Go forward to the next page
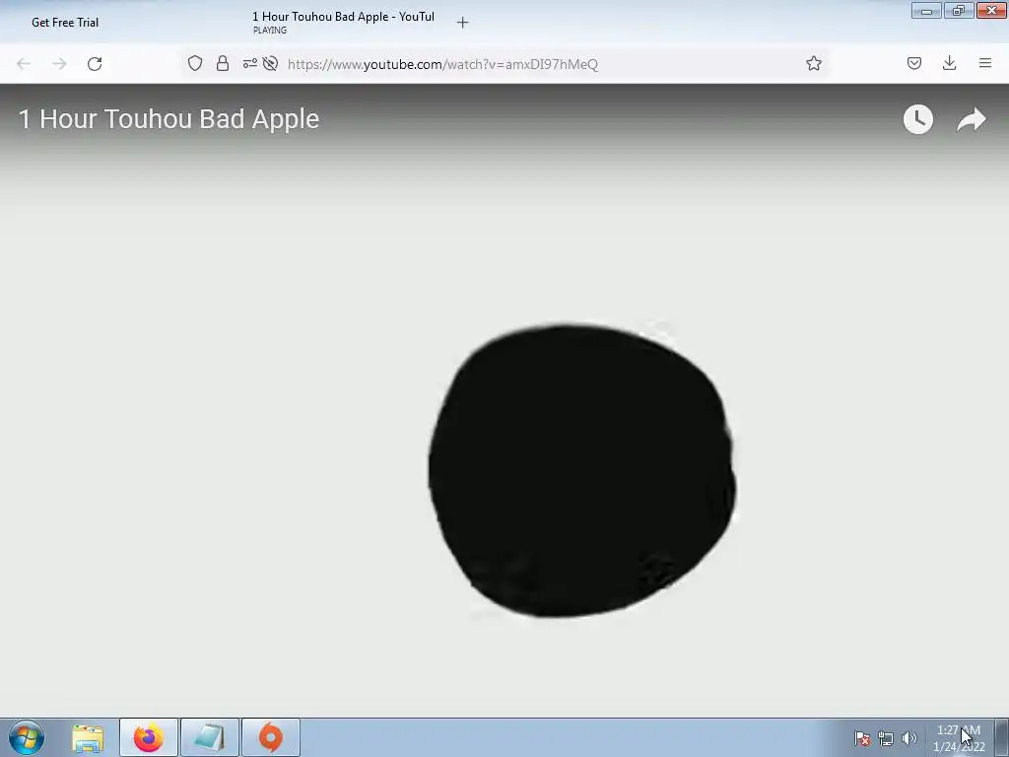Viewport: 1009px width, 757px height. pos(59,64)
